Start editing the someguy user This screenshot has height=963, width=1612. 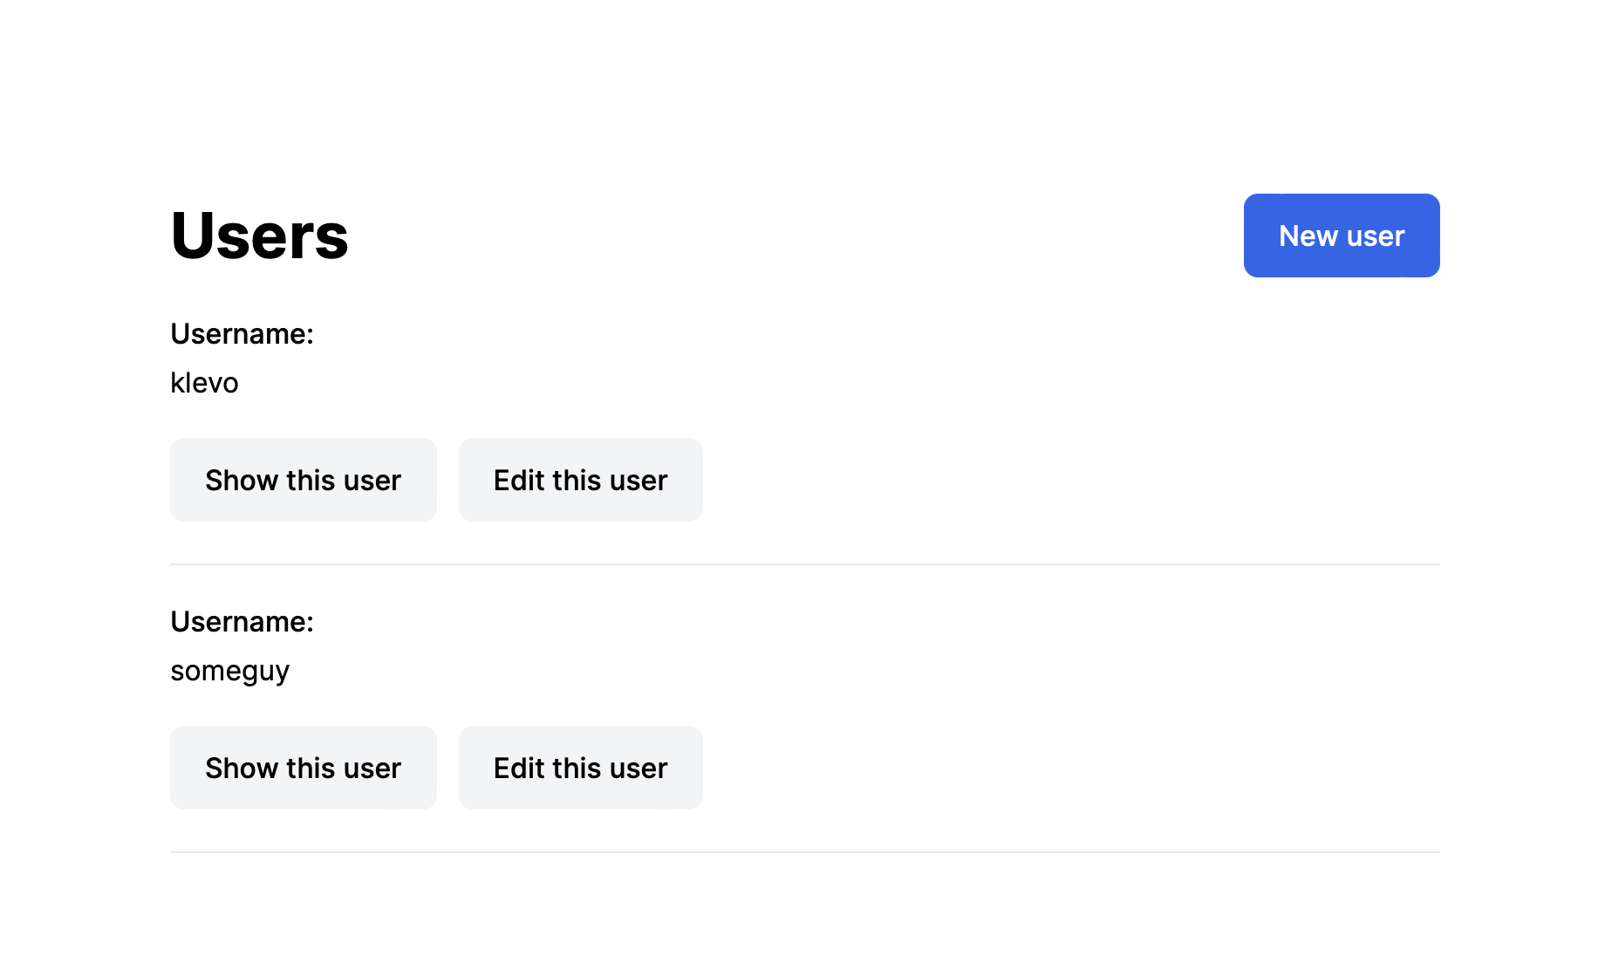click(x=580, y=768)
